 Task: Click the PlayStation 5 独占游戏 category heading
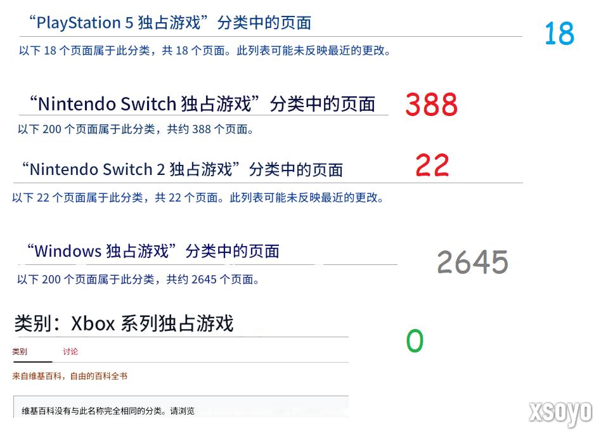point(169,23)
